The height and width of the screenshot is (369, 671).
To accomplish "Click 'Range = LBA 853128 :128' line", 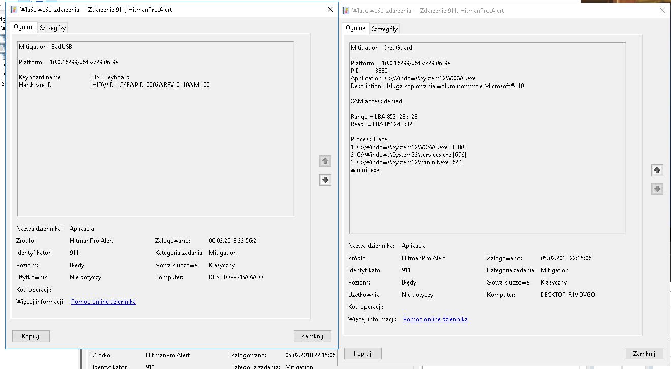I will coord(384,117).
